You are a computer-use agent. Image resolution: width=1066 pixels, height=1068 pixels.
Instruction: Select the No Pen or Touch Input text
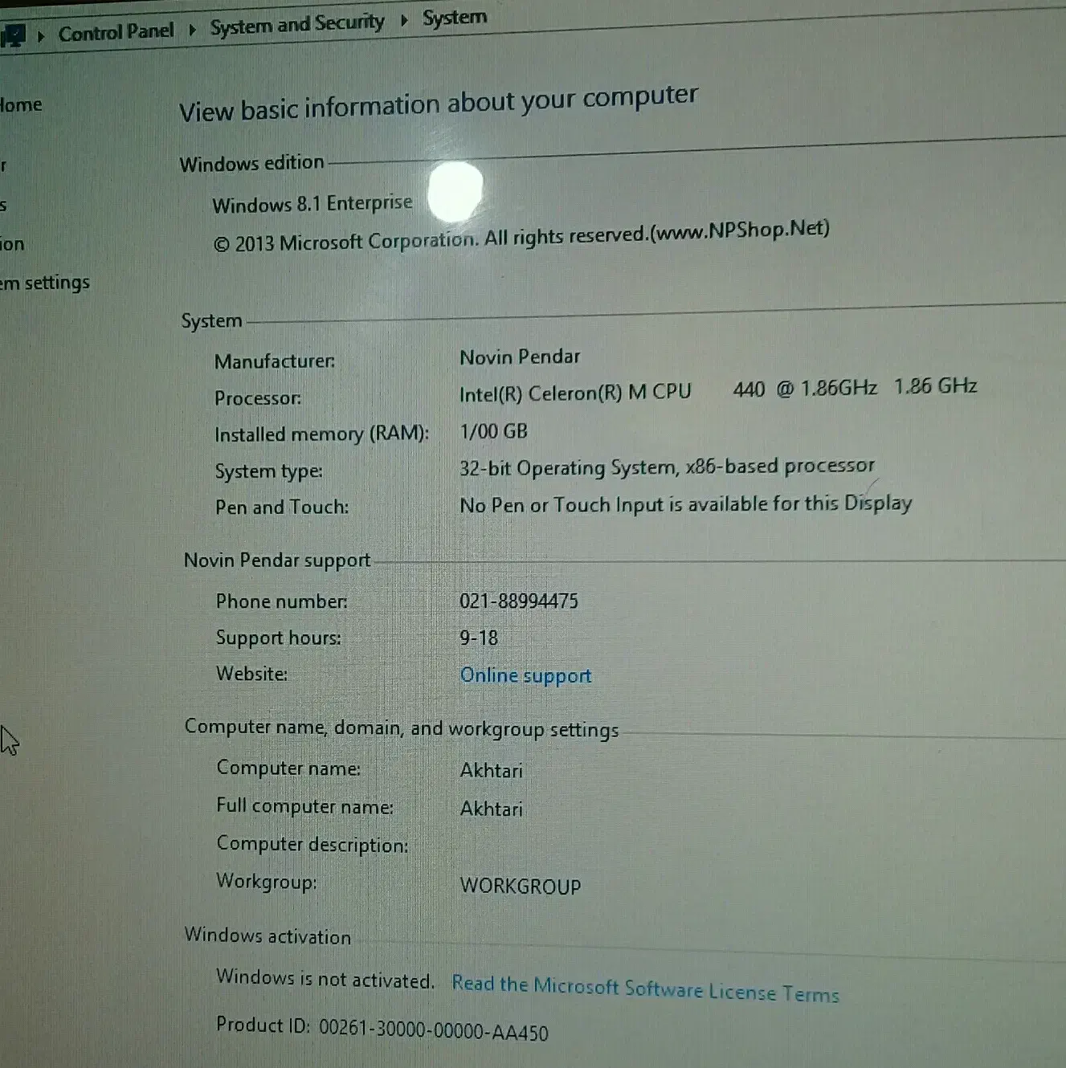(685, 505)
